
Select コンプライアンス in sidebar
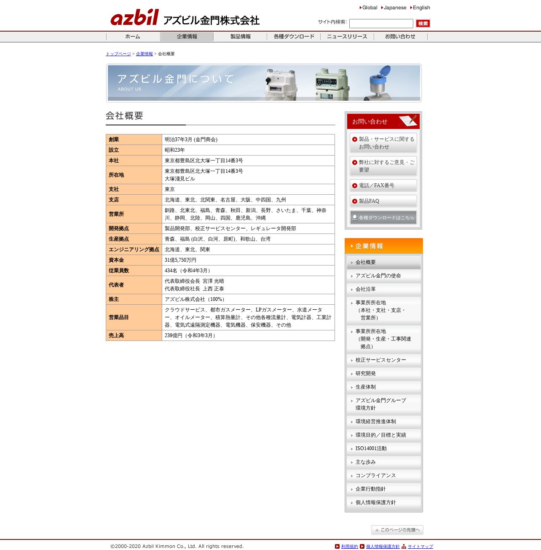384,475
